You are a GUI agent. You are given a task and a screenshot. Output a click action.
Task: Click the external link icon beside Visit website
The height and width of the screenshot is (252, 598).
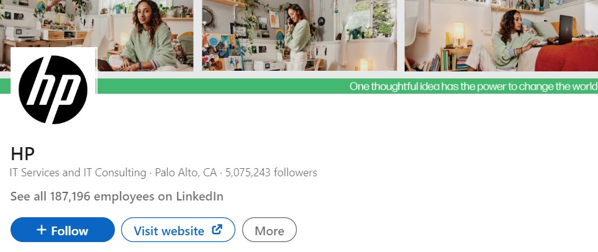[x=217, y=230]
